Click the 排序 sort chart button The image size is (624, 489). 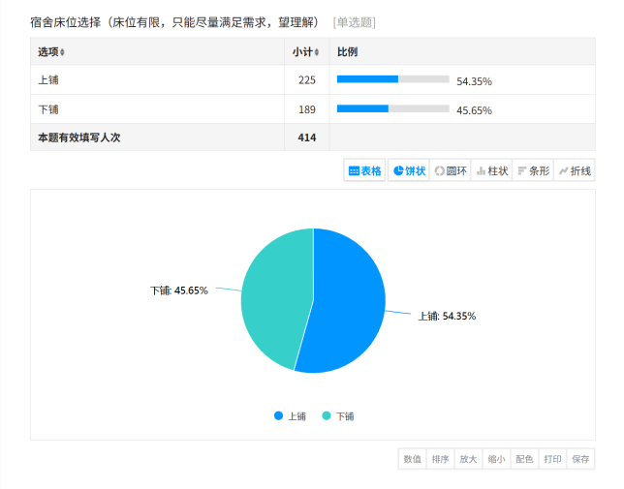point(440,459)
